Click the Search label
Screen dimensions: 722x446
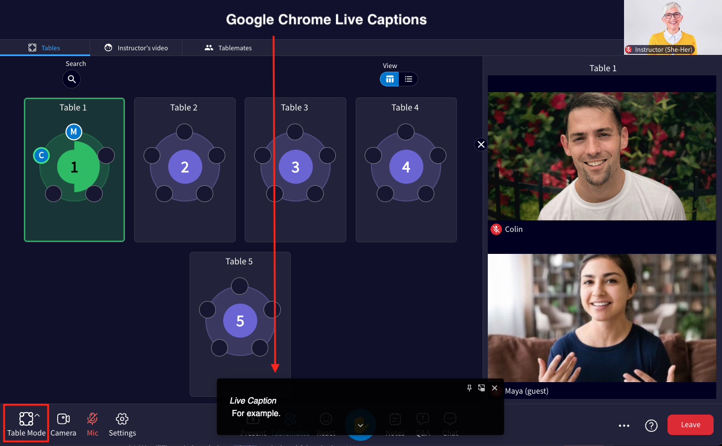[x=75, y=63]
